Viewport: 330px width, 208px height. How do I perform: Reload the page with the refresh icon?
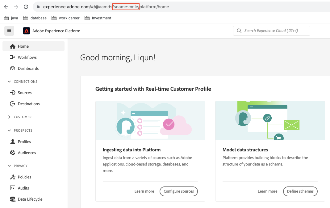point(26,7)
